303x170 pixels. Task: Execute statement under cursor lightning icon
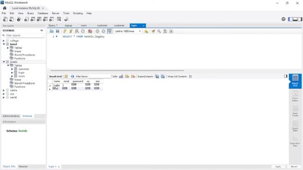click(x=71, y=31)
